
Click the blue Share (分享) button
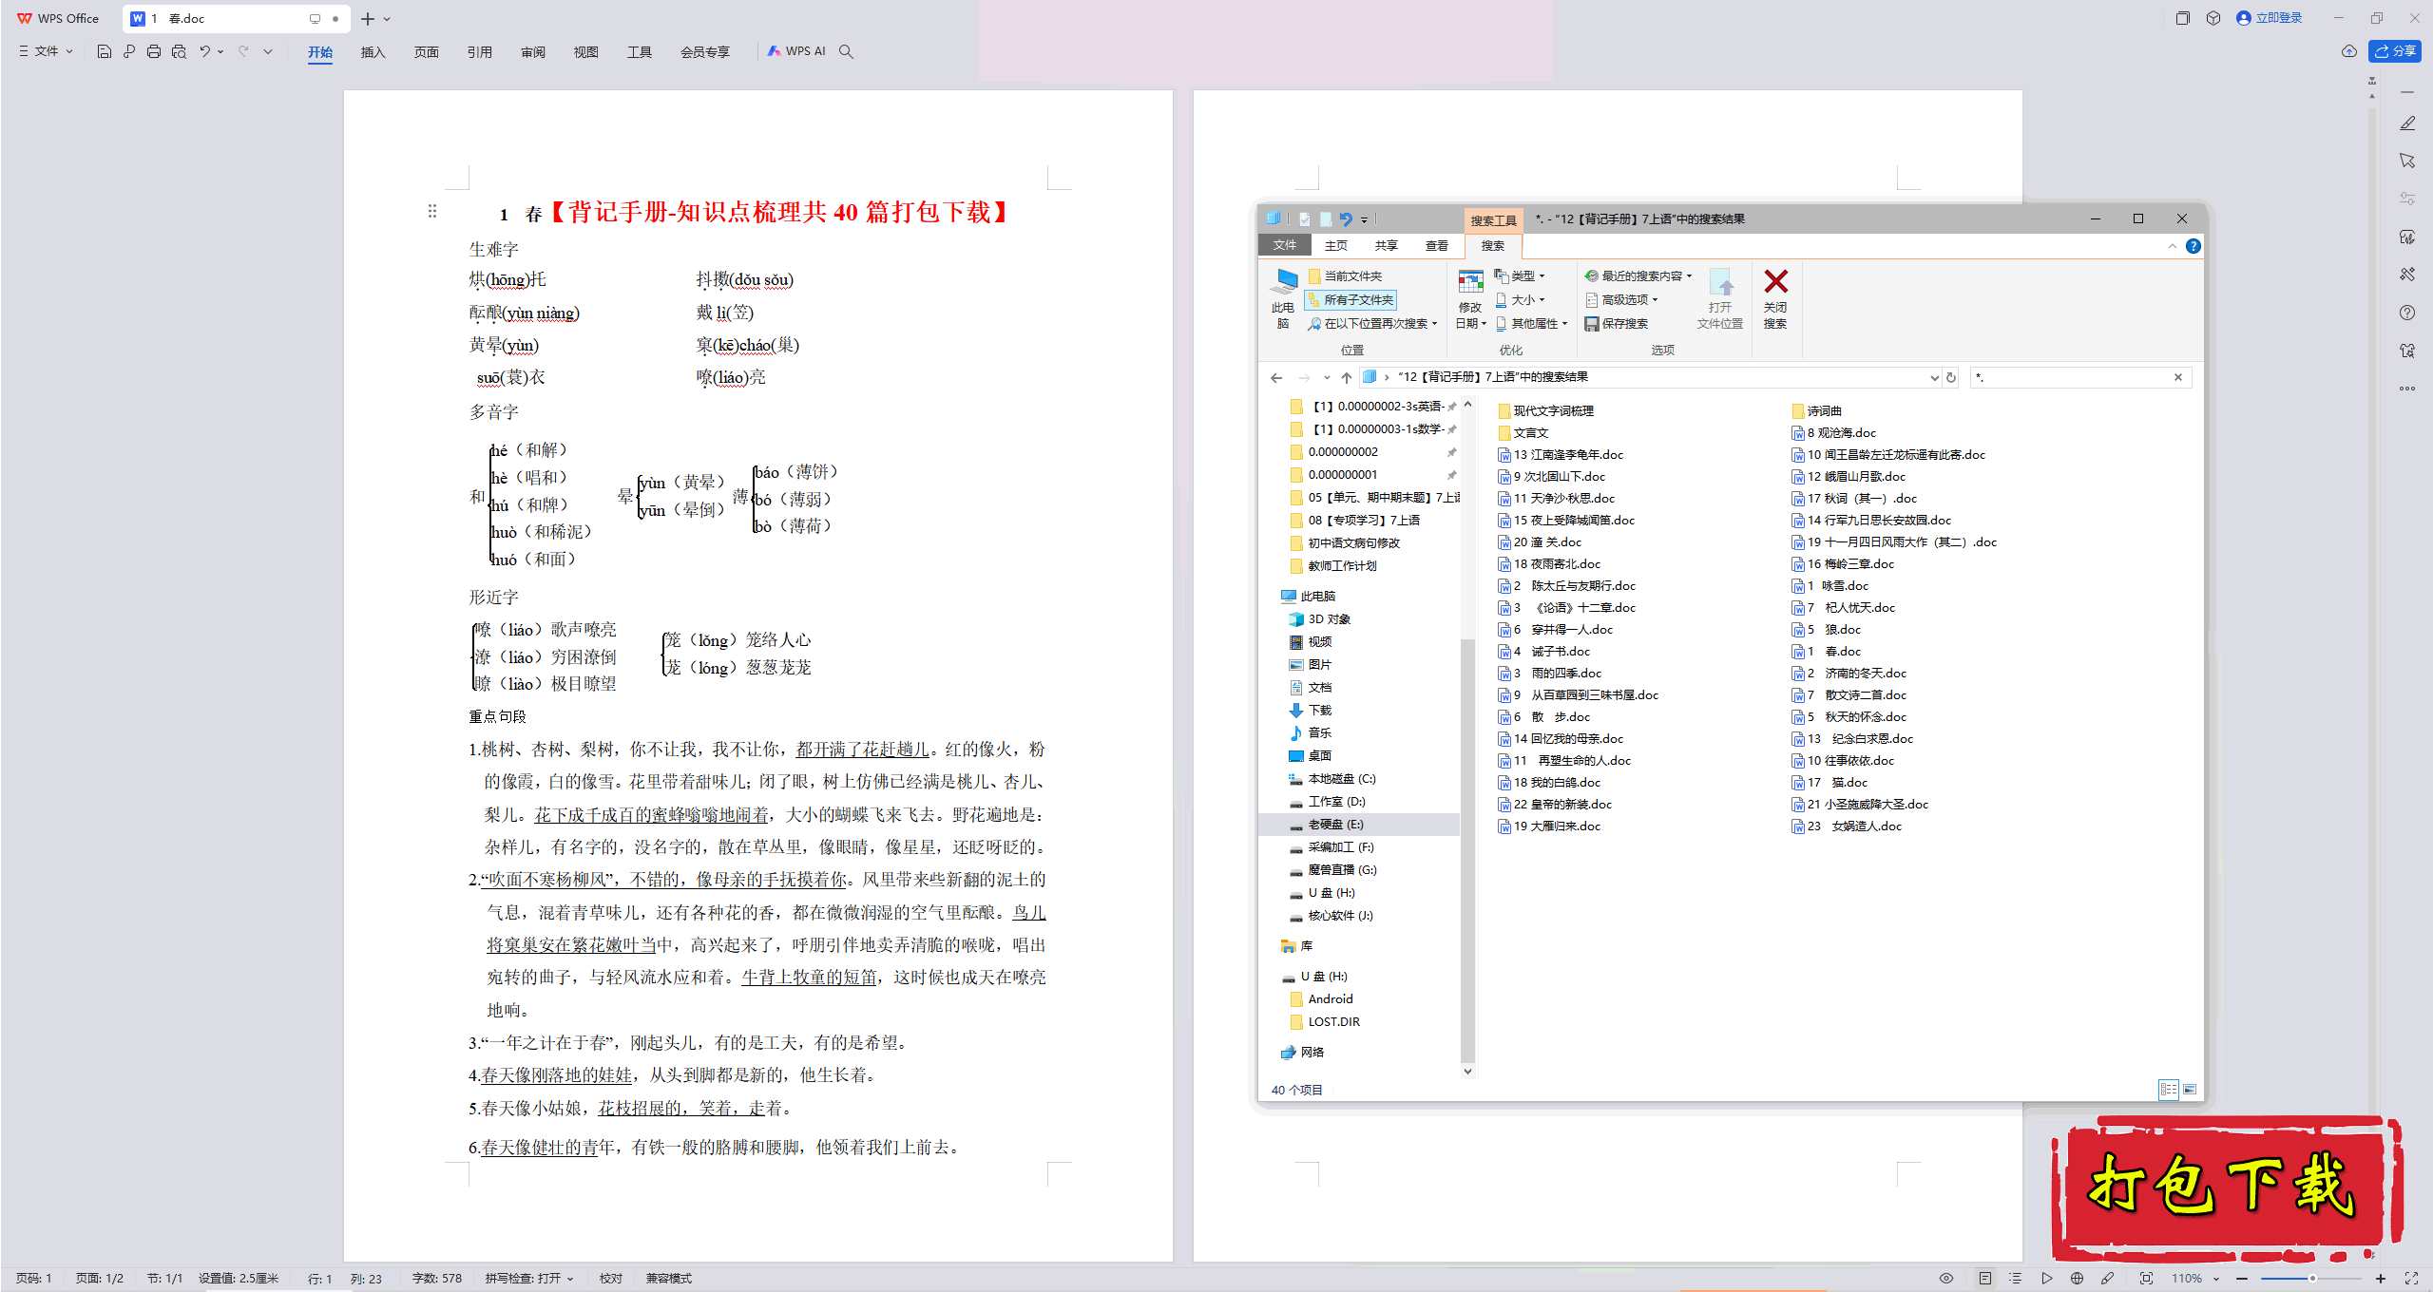tap(2395, 51)
